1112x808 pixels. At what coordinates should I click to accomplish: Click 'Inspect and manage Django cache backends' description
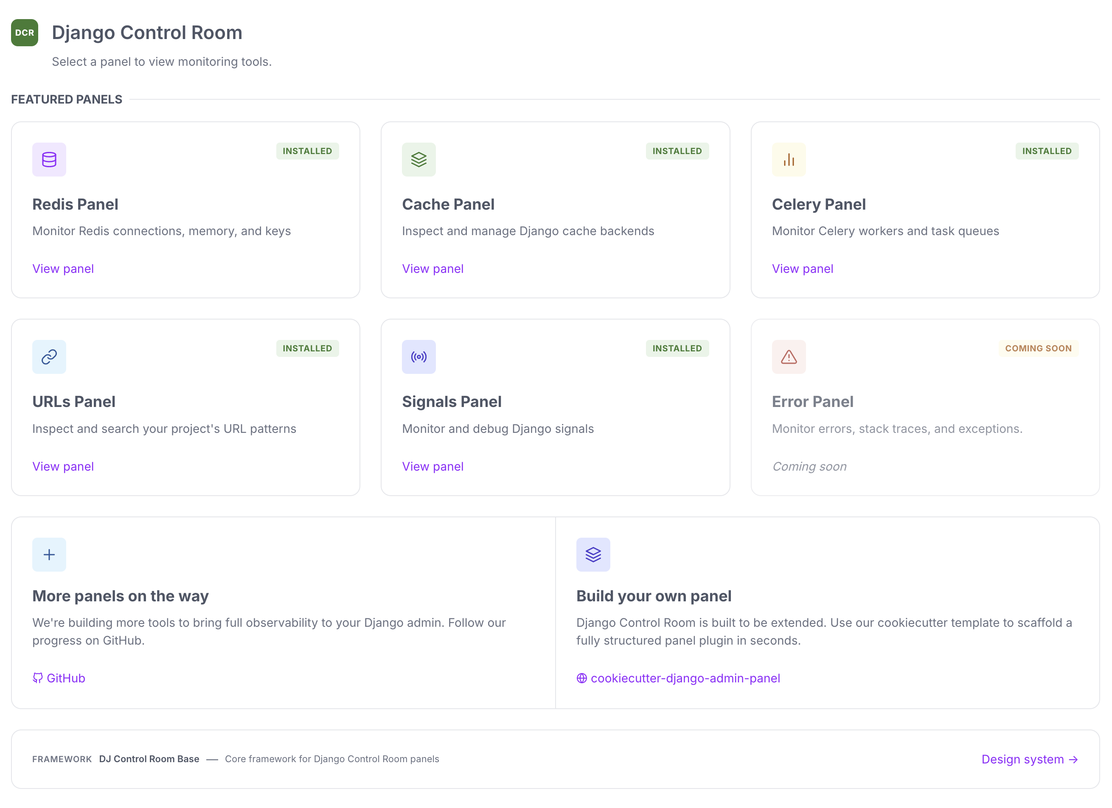pyautogui.click(x=528, y=231)
